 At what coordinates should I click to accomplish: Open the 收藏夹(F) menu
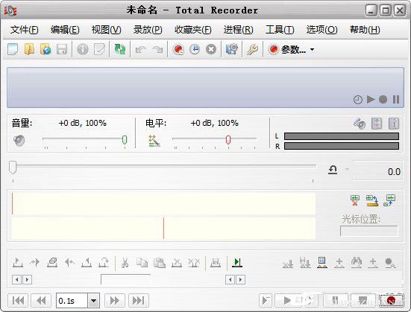click(x=193, y=30)
